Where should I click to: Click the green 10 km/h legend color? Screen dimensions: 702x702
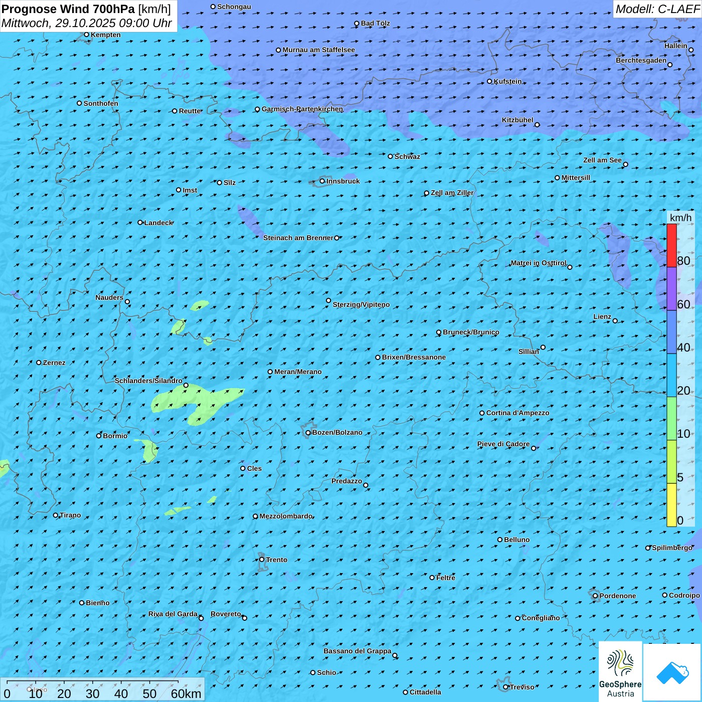pos(671,419)
